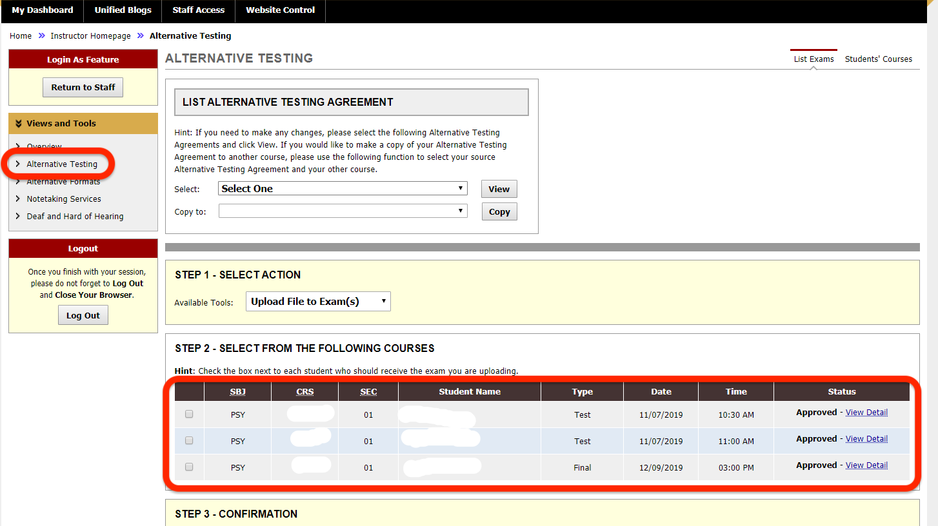Viewport: 938px width, 526px height.
Task: Click the Return to Staff button
Action: [x=83, y=87]
